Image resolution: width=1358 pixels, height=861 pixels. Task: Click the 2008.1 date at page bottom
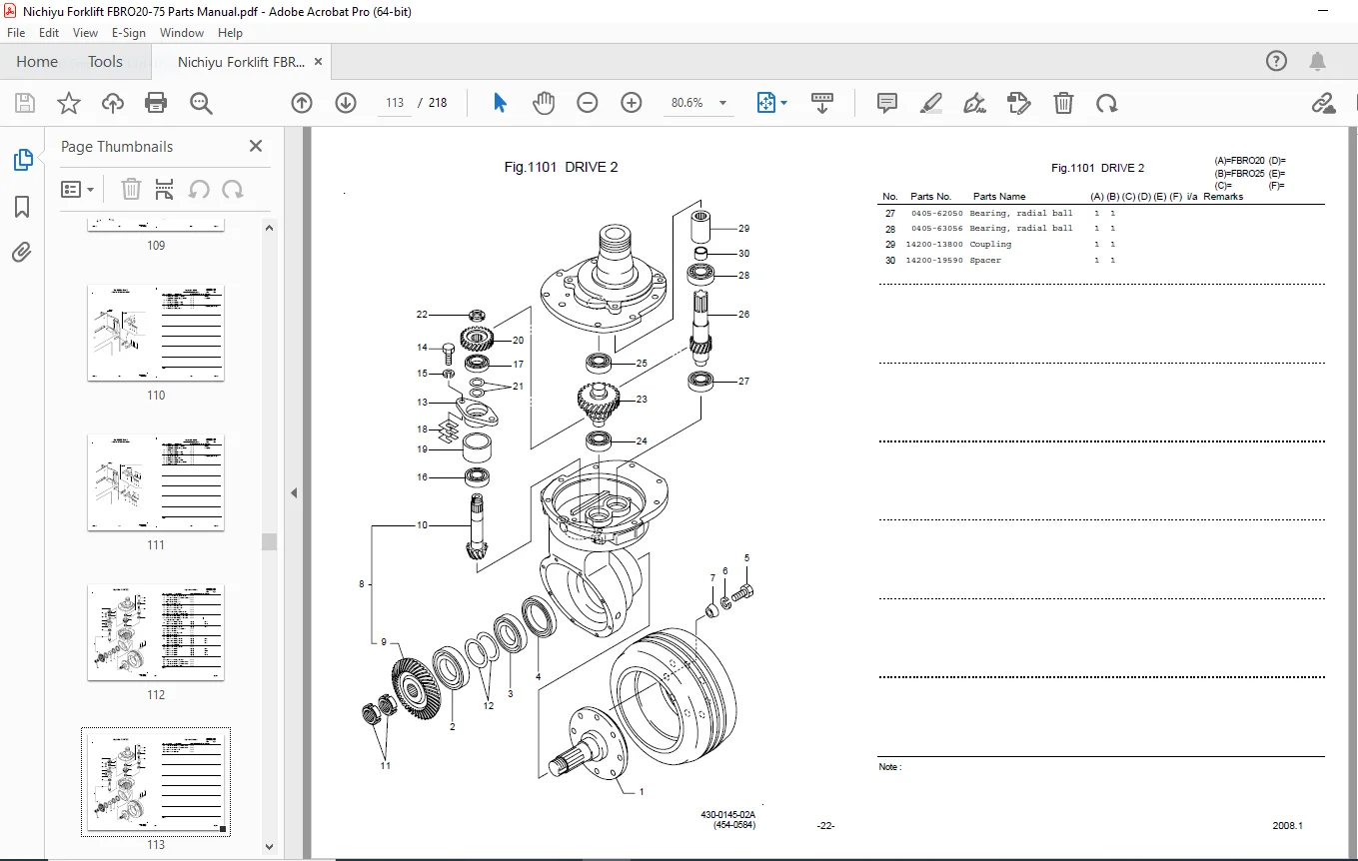(1287, 825)
